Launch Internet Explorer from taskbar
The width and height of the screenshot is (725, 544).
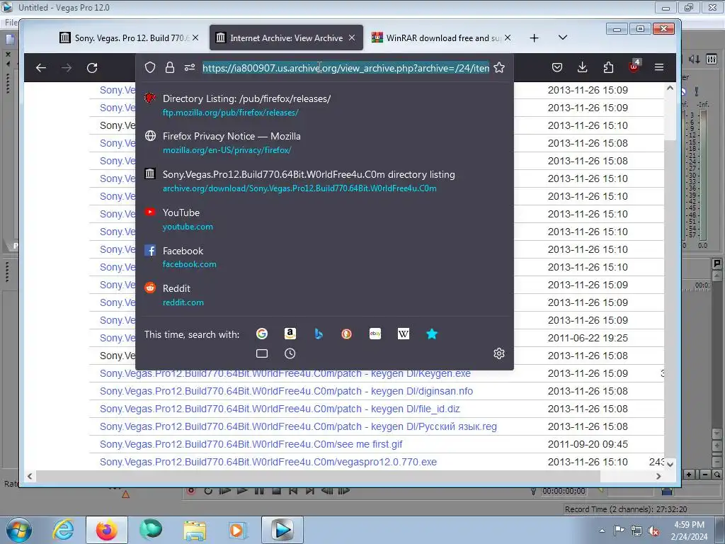(x=63, y=530)
